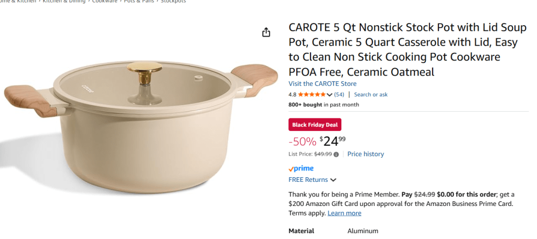Image resolution: width=537 pixels, height=239 pixels.
Task: Open the 54 customer ratings link
Action: (x=339, y=95)
